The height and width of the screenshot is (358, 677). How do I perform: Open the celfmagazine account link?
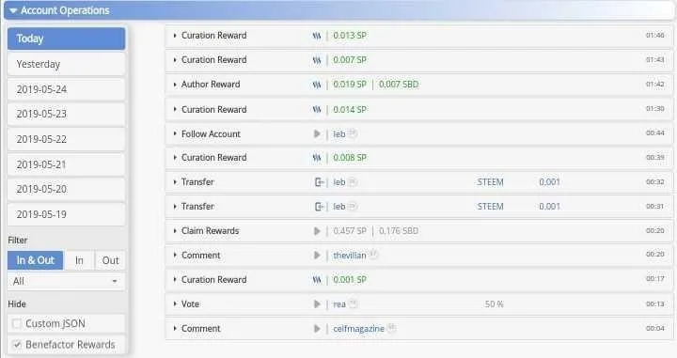click(x=358, y=329)
